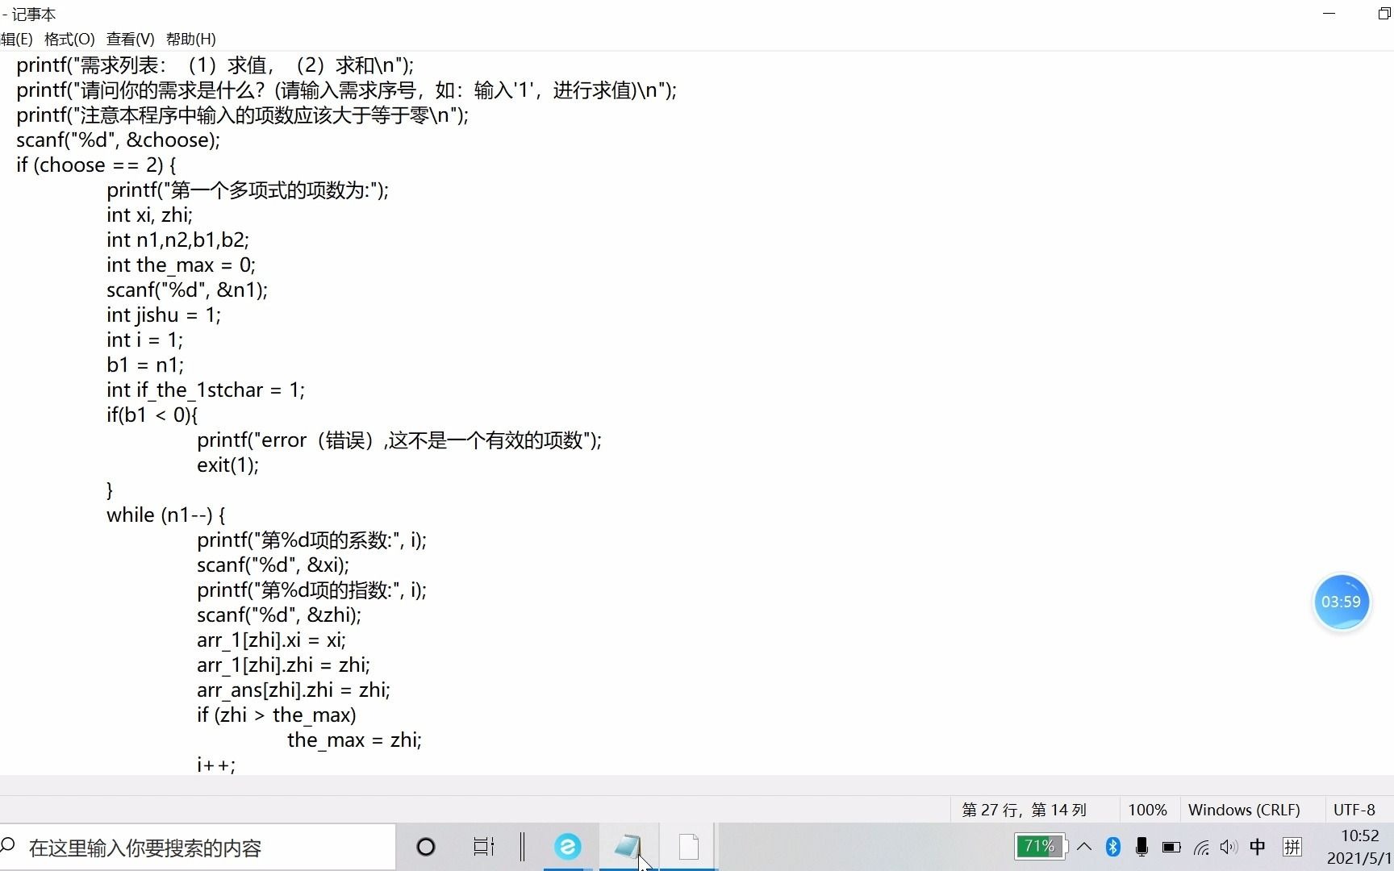Viewport: 1394px width, 871px height.
Task: Click the line int i = 1;
Action: coord(145,340)
